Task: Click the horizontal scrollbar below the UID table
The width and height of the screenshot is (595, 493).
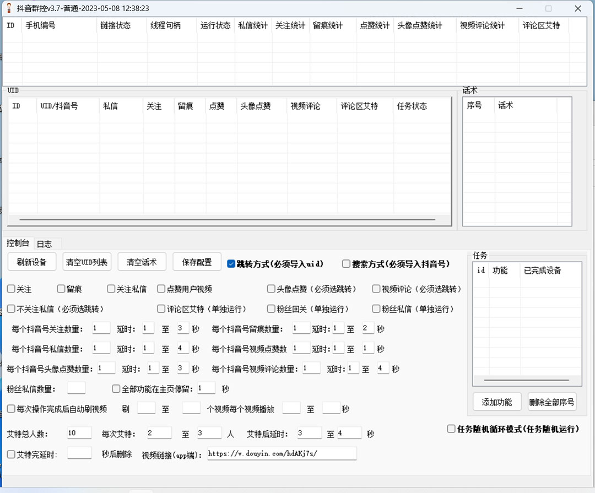Action: 226,220
